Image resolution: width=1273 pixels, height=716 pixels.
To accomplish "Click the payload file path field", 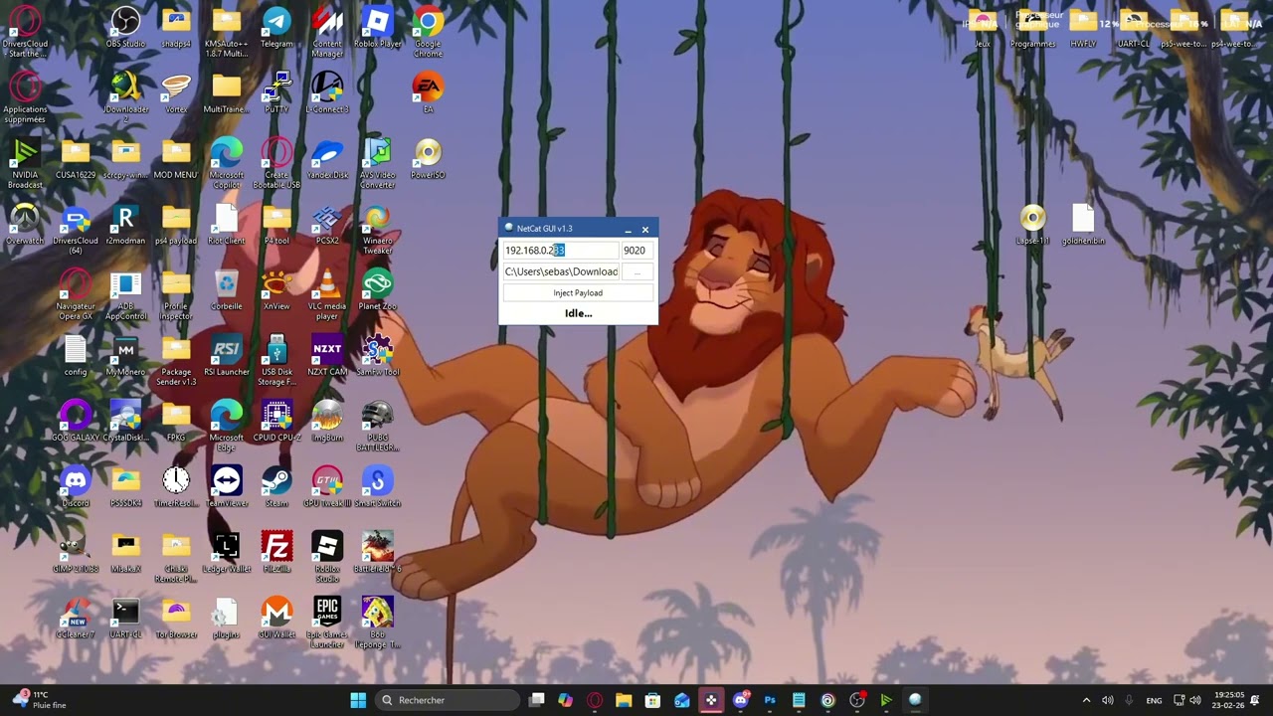I will (561, 271).
